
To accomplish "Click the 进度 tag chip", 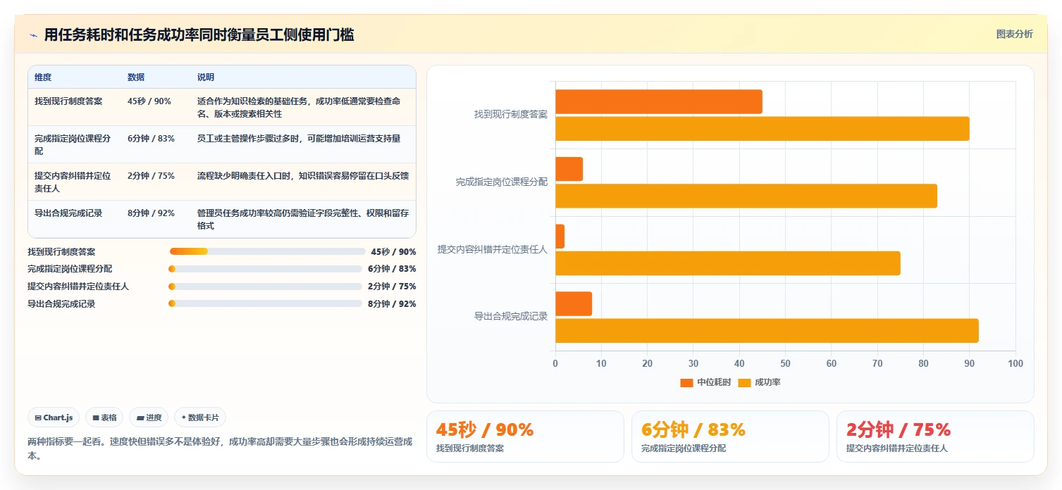I will point(149,417).
